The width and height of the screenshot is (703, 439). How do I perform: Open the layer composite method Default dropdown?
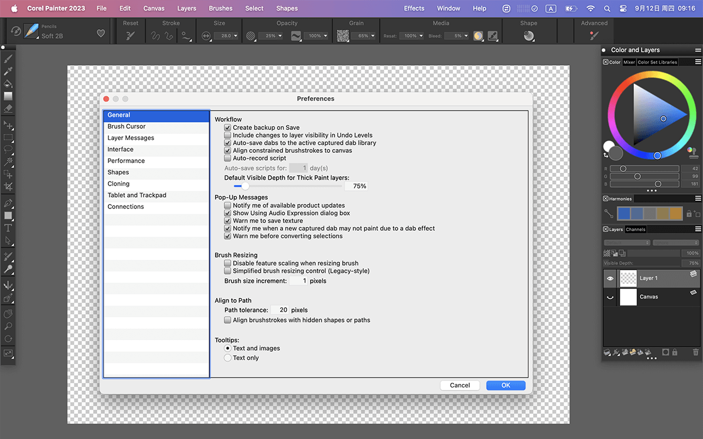click(627, 242)
